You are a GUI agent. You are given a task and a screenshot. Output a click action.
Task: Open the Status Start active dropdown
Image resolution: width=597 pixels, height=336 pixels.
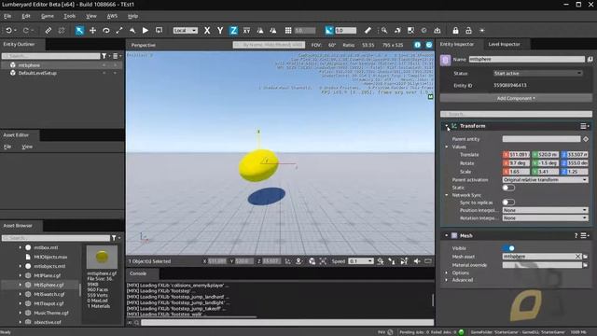(537, 73)
